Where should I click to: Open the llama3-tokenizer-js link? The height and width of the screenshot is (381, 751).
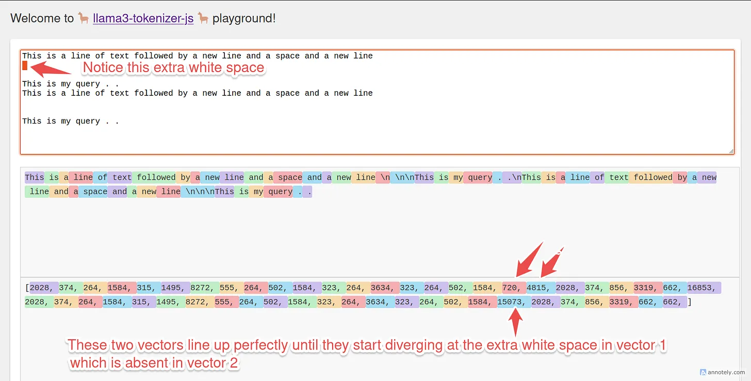[x=143, y=19]
